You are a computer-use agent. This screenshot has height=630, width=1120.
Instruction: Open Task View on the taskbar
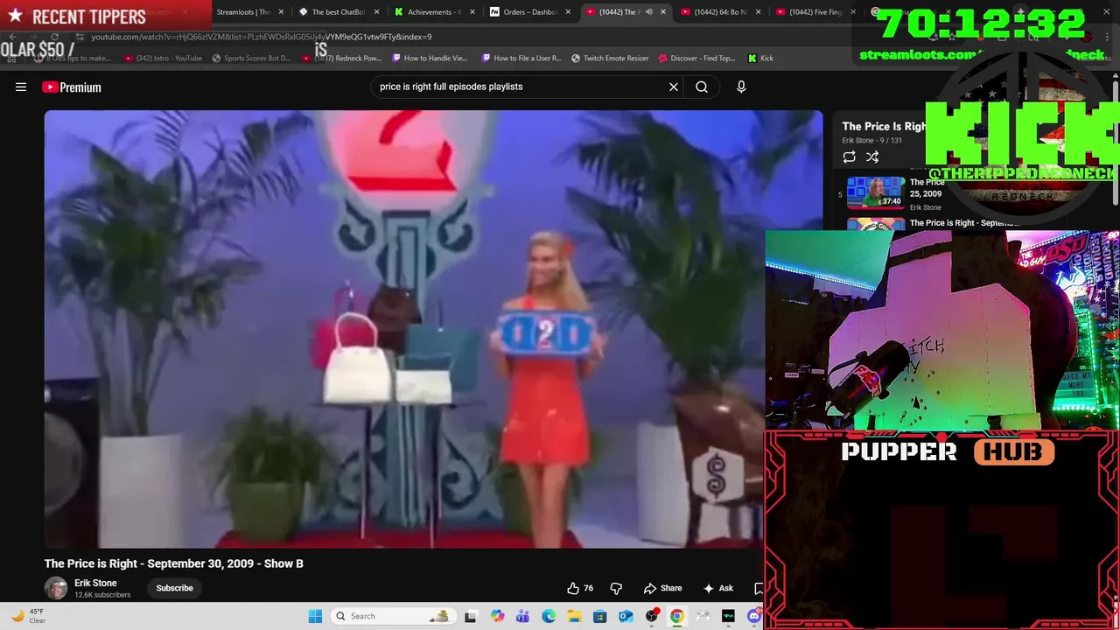[x=470, y=616]
